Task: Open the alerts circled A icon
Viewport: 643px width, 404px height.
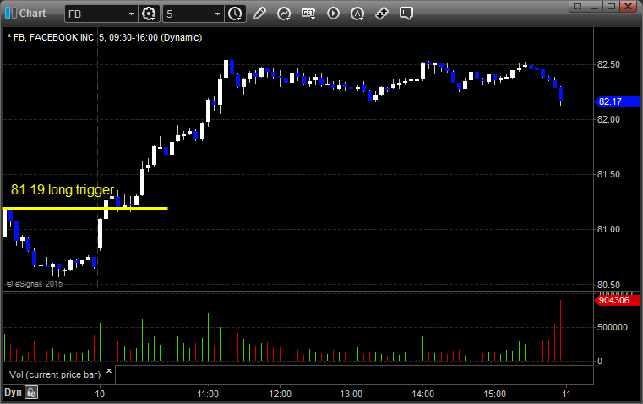Action: [x=357, y=14]
